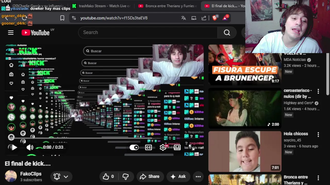Viewport: 330px width, 185px height.
Task: Click the browser share icon in address bar
Action: 204,18
